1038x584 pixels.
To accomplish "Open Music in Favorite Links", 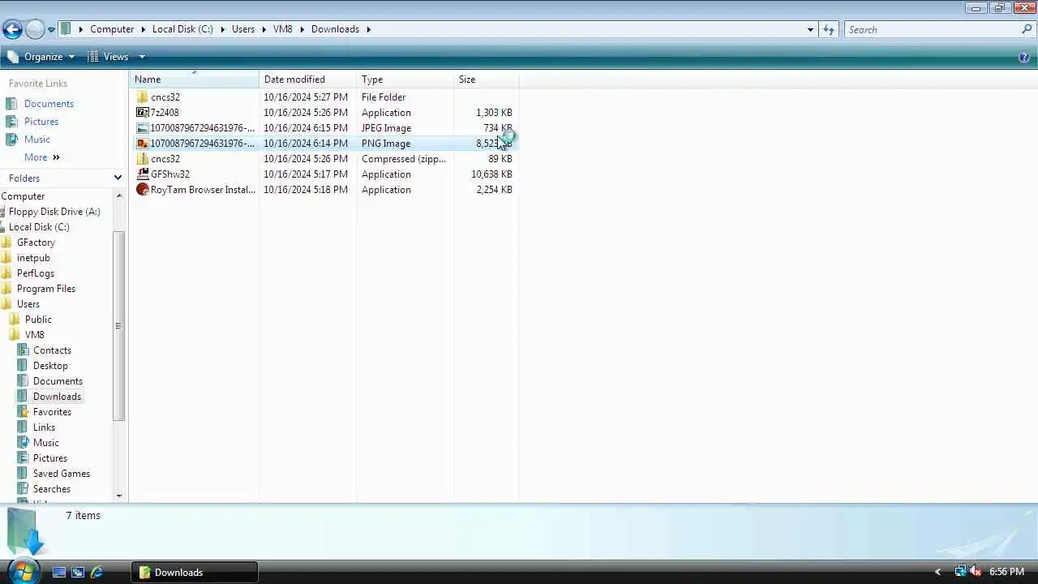I will point(37,140).
